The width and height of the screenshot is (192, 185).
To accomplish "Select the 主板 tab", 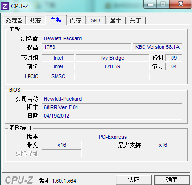I will tap(56, 20).
